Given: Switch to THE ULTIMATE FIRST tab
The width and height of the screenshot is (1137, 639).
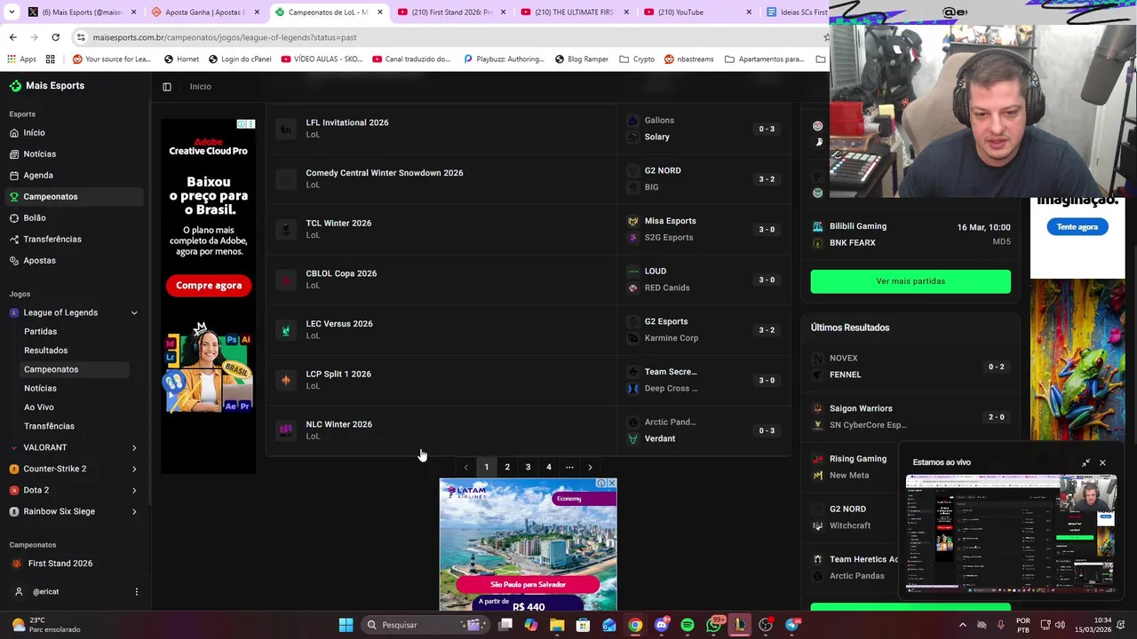Looking at the screenshot, I should [575, 12].
